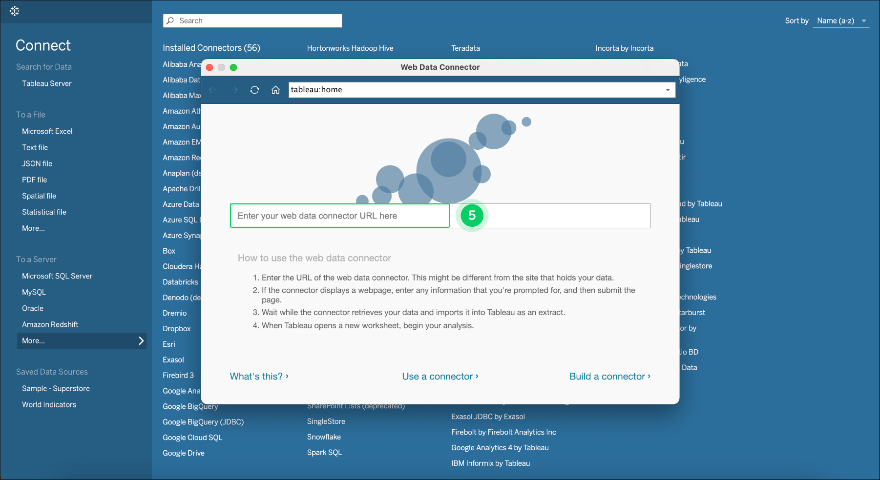Select Incorta by Incorta connector
880x480 pixels.
pyautogui.click(x=625, y=48)
